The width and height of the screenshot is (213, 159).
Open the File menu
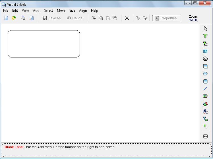pos(6,11)
